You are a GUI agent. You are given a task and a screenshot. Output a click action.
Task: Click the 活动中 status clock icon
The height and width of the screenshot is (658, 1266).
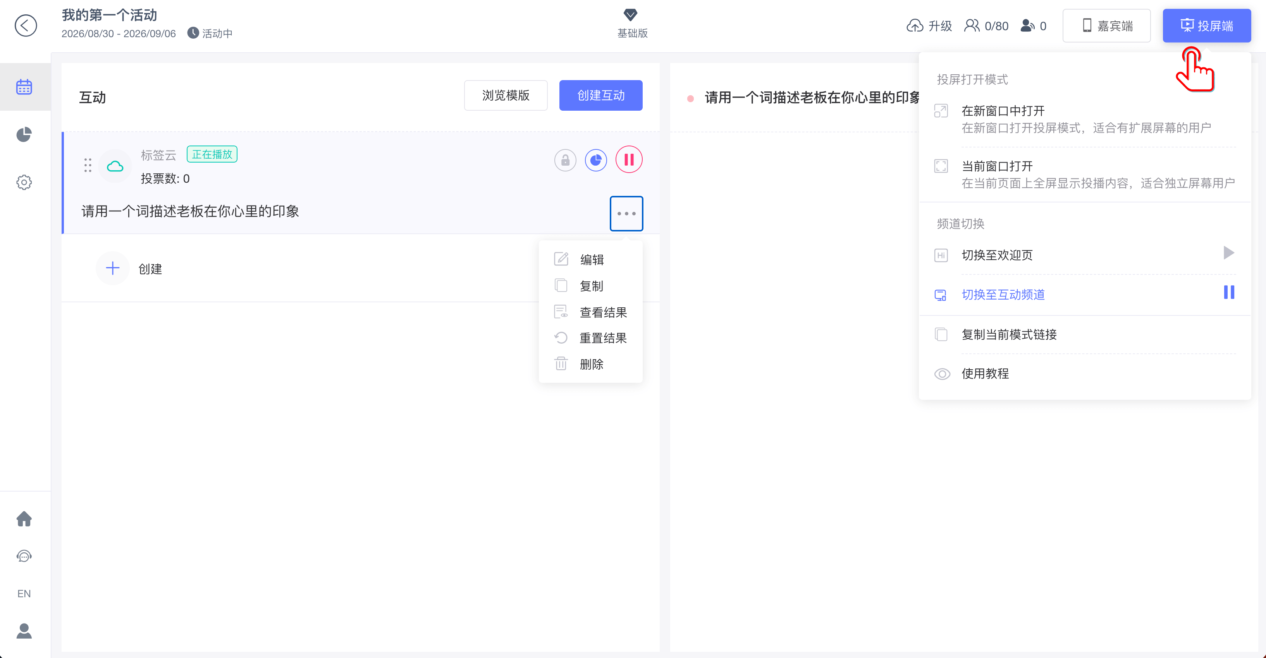click(x=193, y=33)
